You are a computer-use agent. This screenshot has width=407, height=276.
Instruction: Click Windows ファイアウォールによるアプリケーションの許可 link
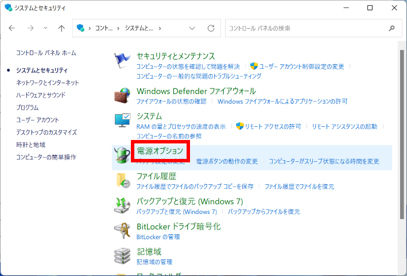pyautogui.click(x=282, y=102)
